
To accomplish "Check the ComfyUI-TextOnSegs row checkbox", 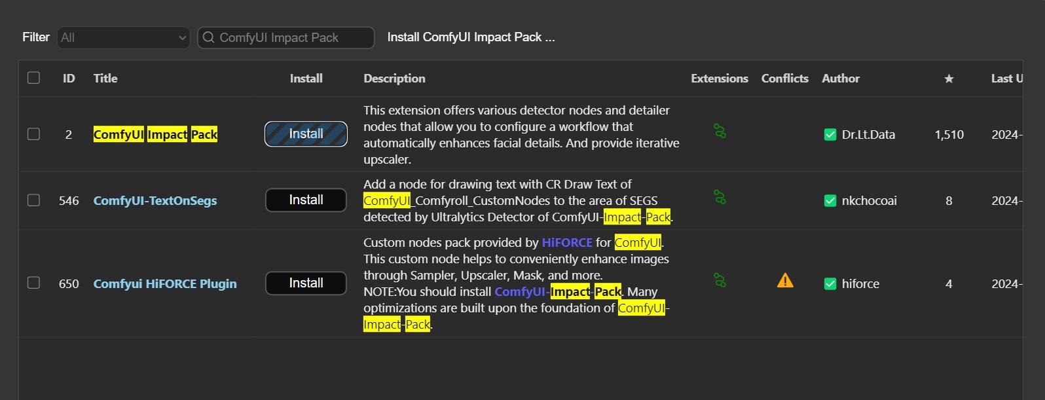I will coord(33,200).
